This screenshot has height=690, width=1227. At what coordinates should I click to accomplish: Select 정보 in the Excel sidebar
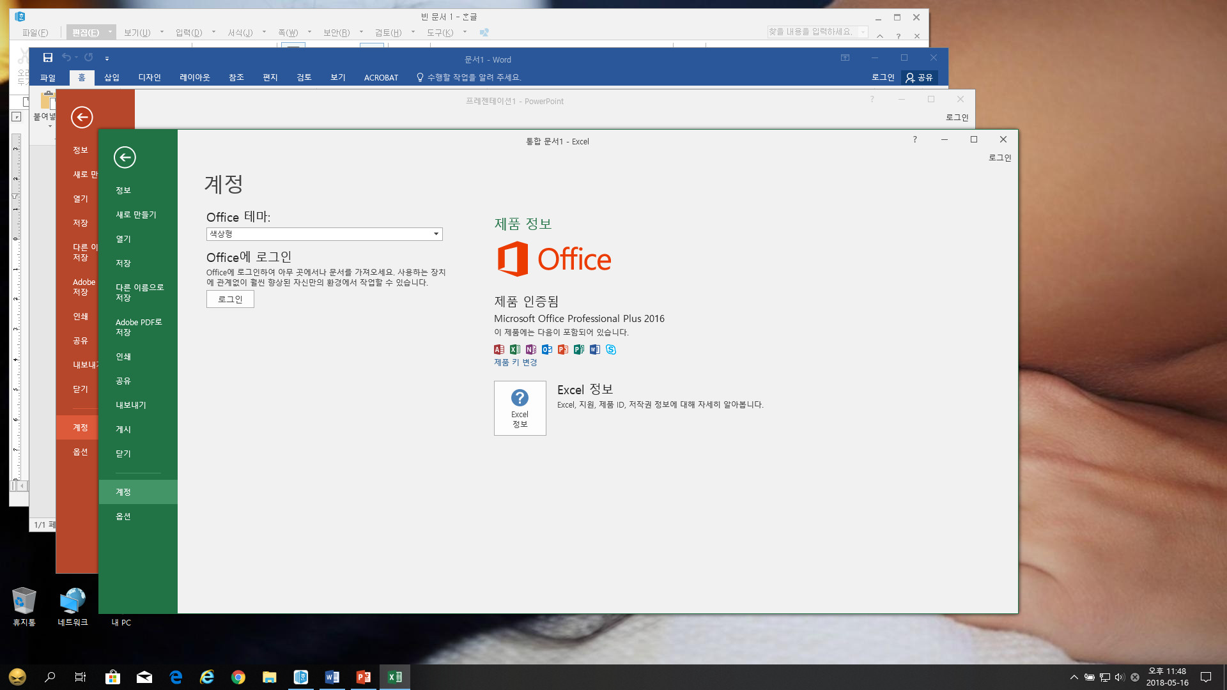point(138,190)
